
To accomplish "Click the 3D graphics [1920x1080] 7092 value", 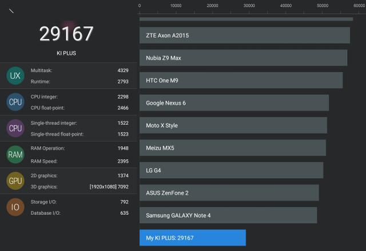I will tap(109, 187).
